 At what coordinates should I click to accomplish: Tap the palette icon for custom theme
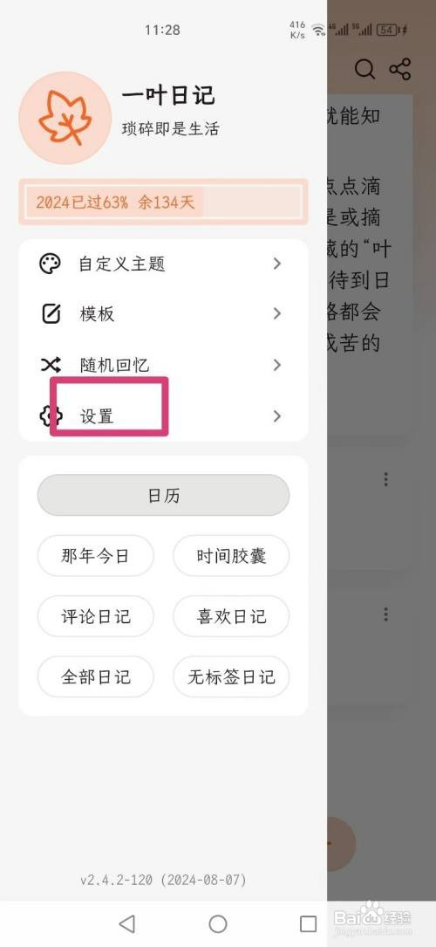click(x=51, y=264)
